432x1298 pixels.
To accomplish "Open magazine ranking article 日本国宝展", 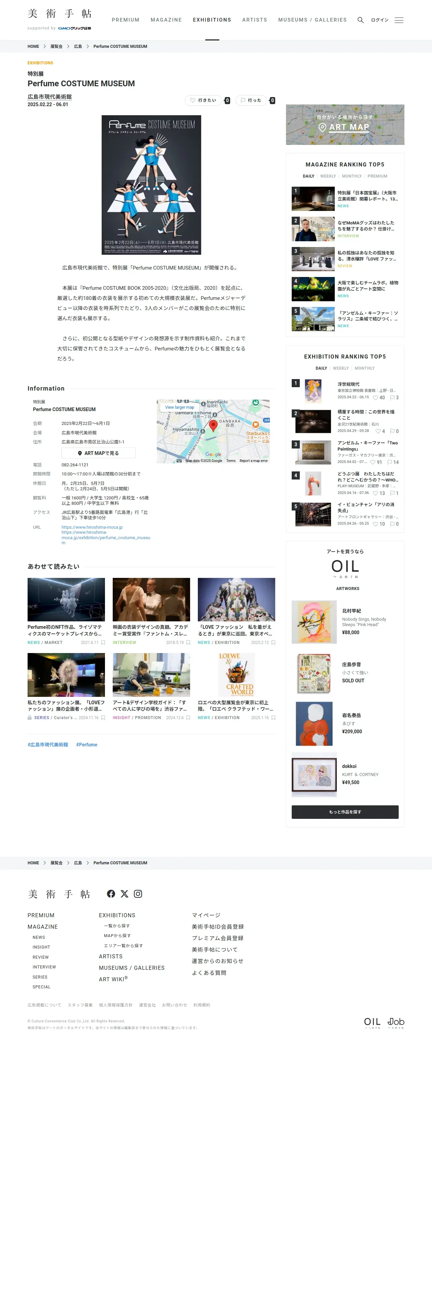I will (345, 198).
